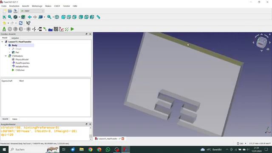Switch to bottom view cube icon
The height and width of the screenshot is (153, 272).
point(86,17)
